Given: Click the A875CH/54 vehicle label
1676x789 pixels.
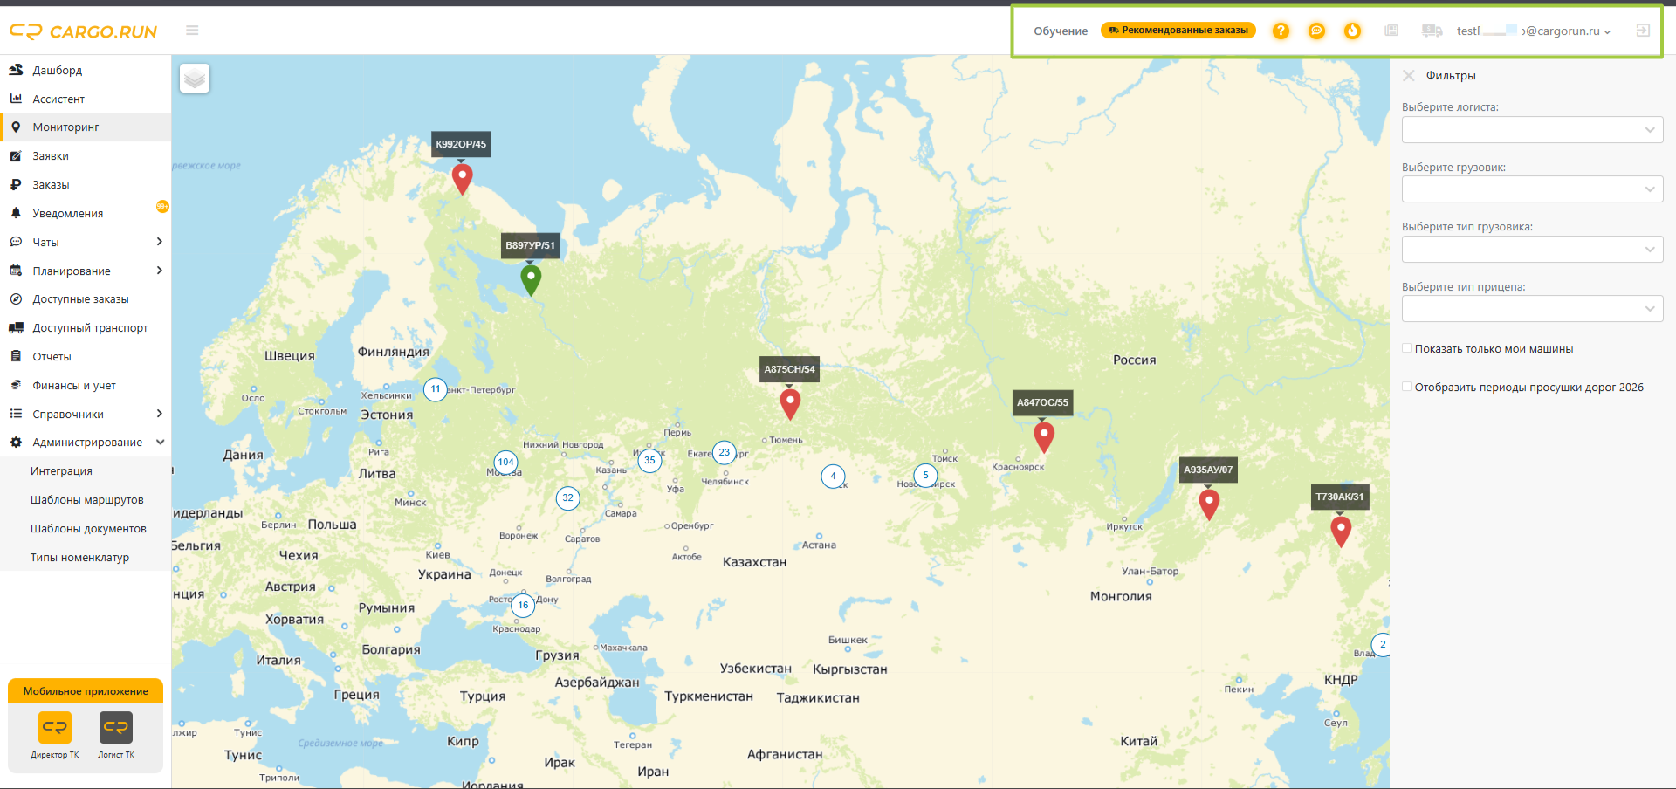Looking at the screenshot, I should click(789, 369).
